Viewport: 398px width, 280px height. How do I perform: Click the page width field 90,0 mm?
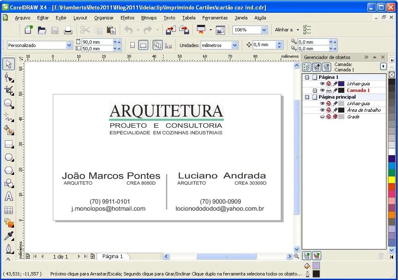(x=97, y=42)
